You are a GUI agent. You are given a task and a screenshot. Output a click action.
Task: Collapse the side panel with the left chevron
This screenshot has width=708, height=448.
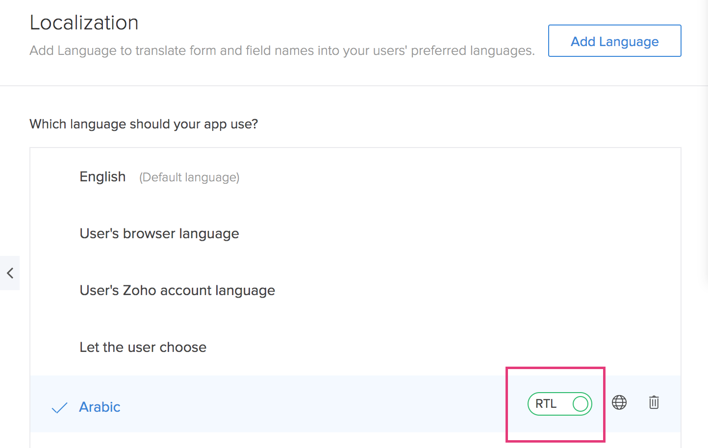click(x=10, y=273)
